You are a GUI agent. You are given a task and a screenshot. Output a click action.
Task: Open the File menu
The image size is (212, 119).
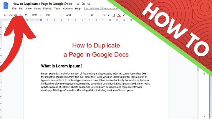14,9
